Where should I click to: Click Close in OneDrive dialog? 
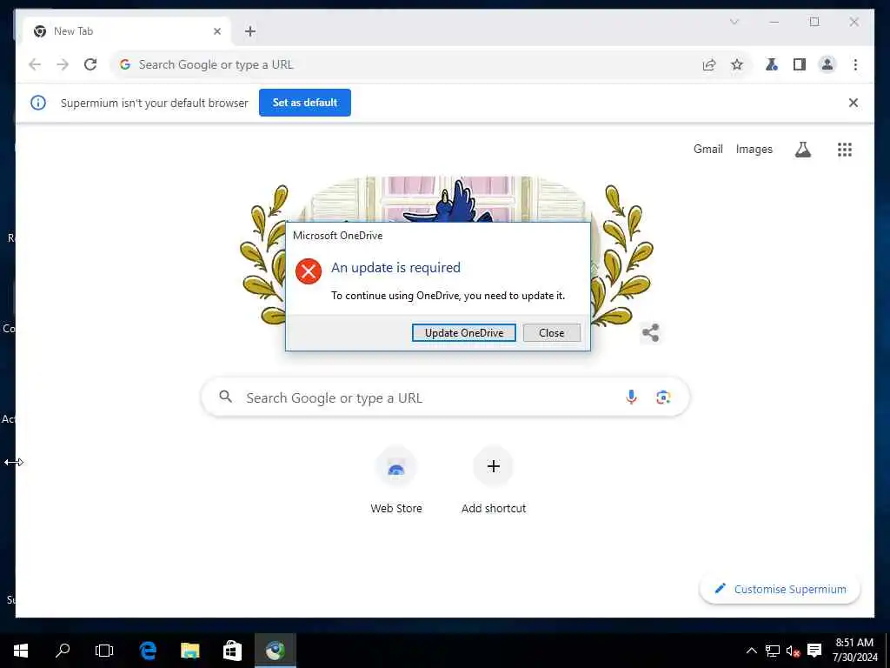click(x=551, y=333)
